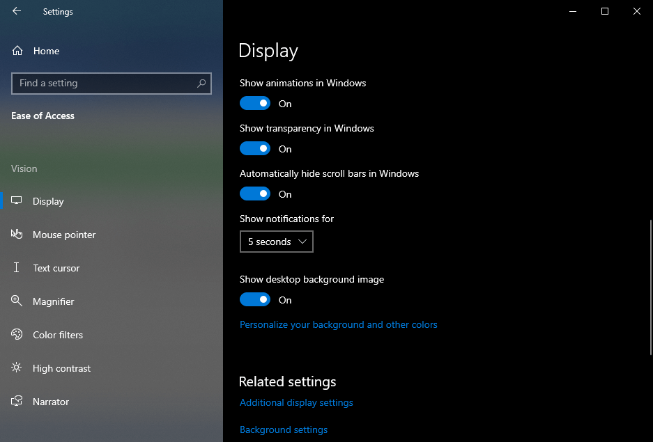Open Additional display settings link
The height and width of the screenshot is (442, 653).
pos(296,402)
